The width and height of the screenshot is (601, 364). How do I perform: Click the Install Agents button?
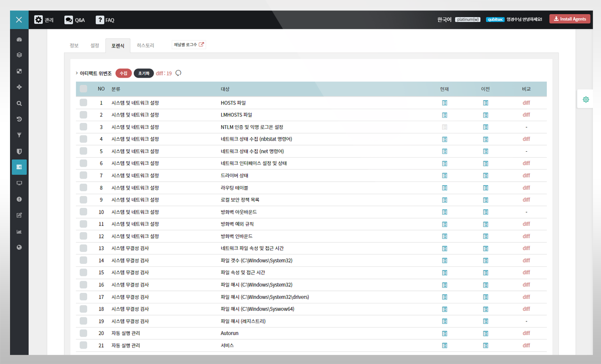[569, 19]
